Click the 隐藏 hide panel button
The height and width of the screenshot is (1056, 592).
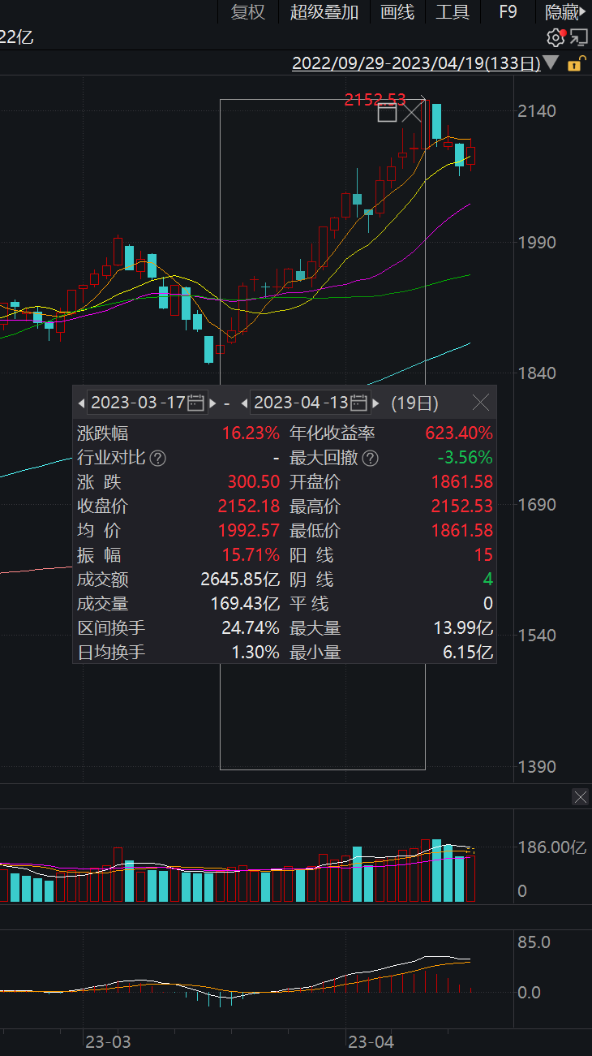pos(565,11)
